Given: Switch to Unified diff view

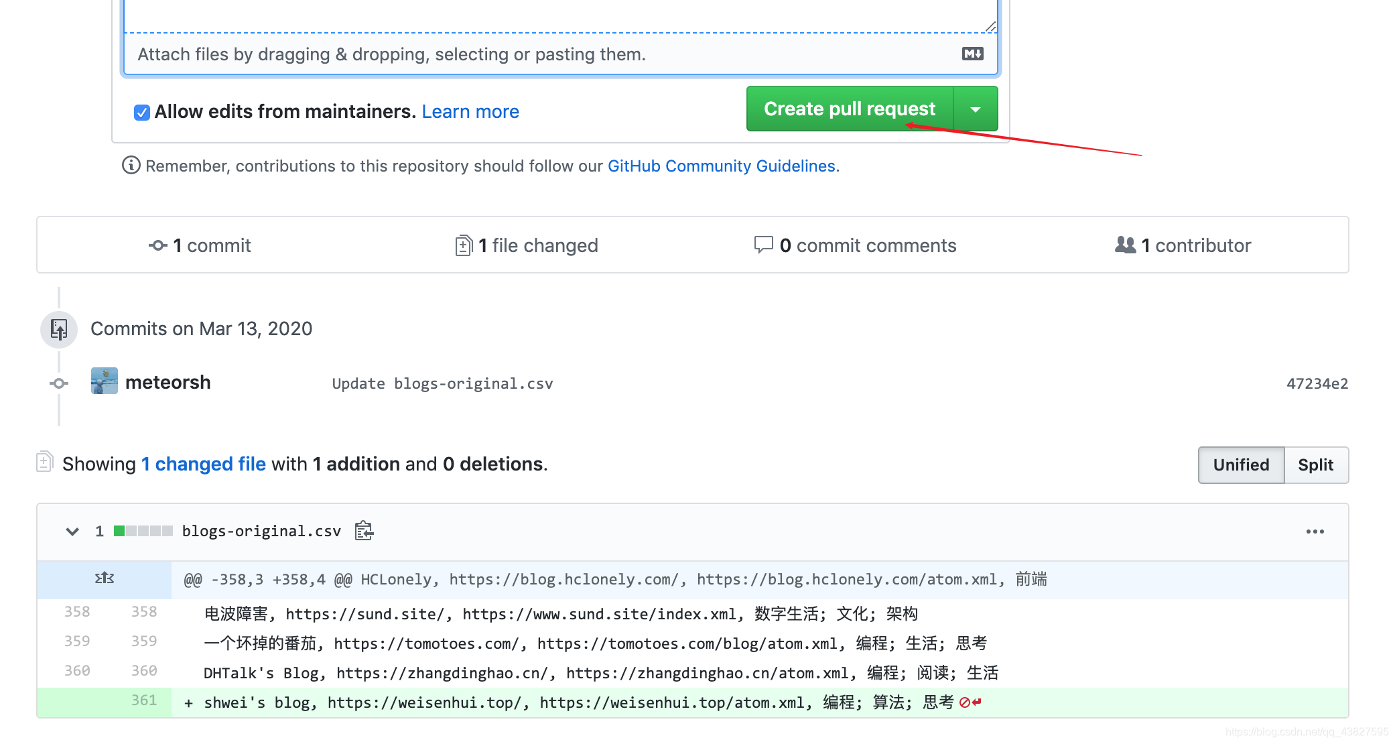Looking at the screenshot, I should tap(1241, 464).
